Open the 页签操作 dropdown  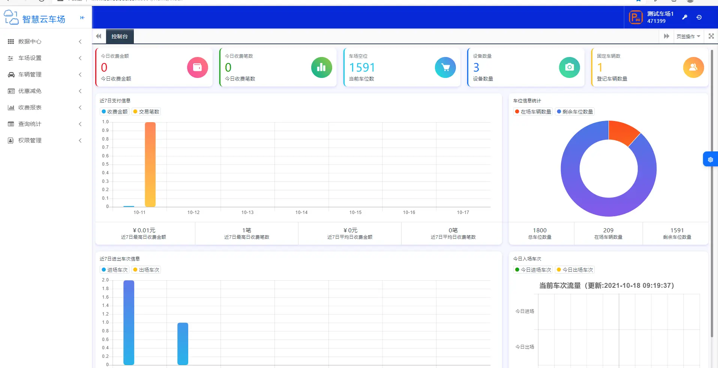688,36
